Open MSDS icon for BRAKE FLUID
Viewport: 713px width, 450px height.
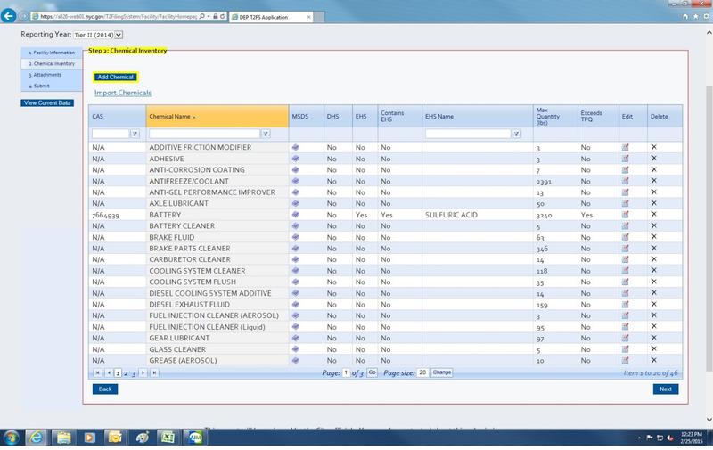click(296, 237)
